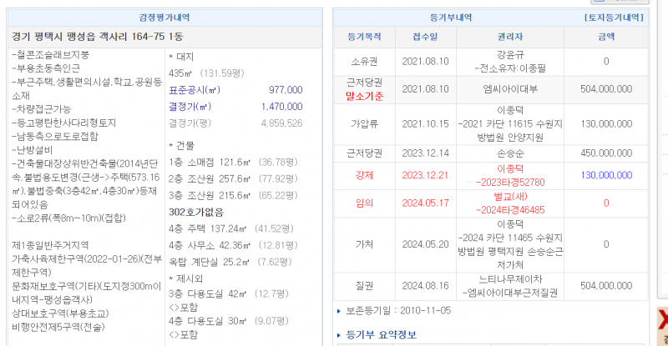This screenshot has height=346, width=668.
Task: Select red case number 2023타경52780
Action: [509, 182]
